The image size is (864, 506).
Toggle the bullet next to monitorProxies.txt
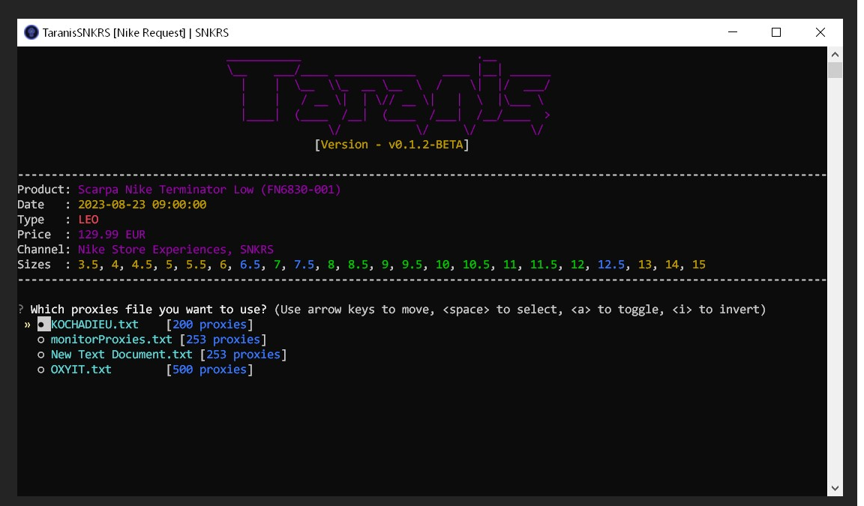42,340
